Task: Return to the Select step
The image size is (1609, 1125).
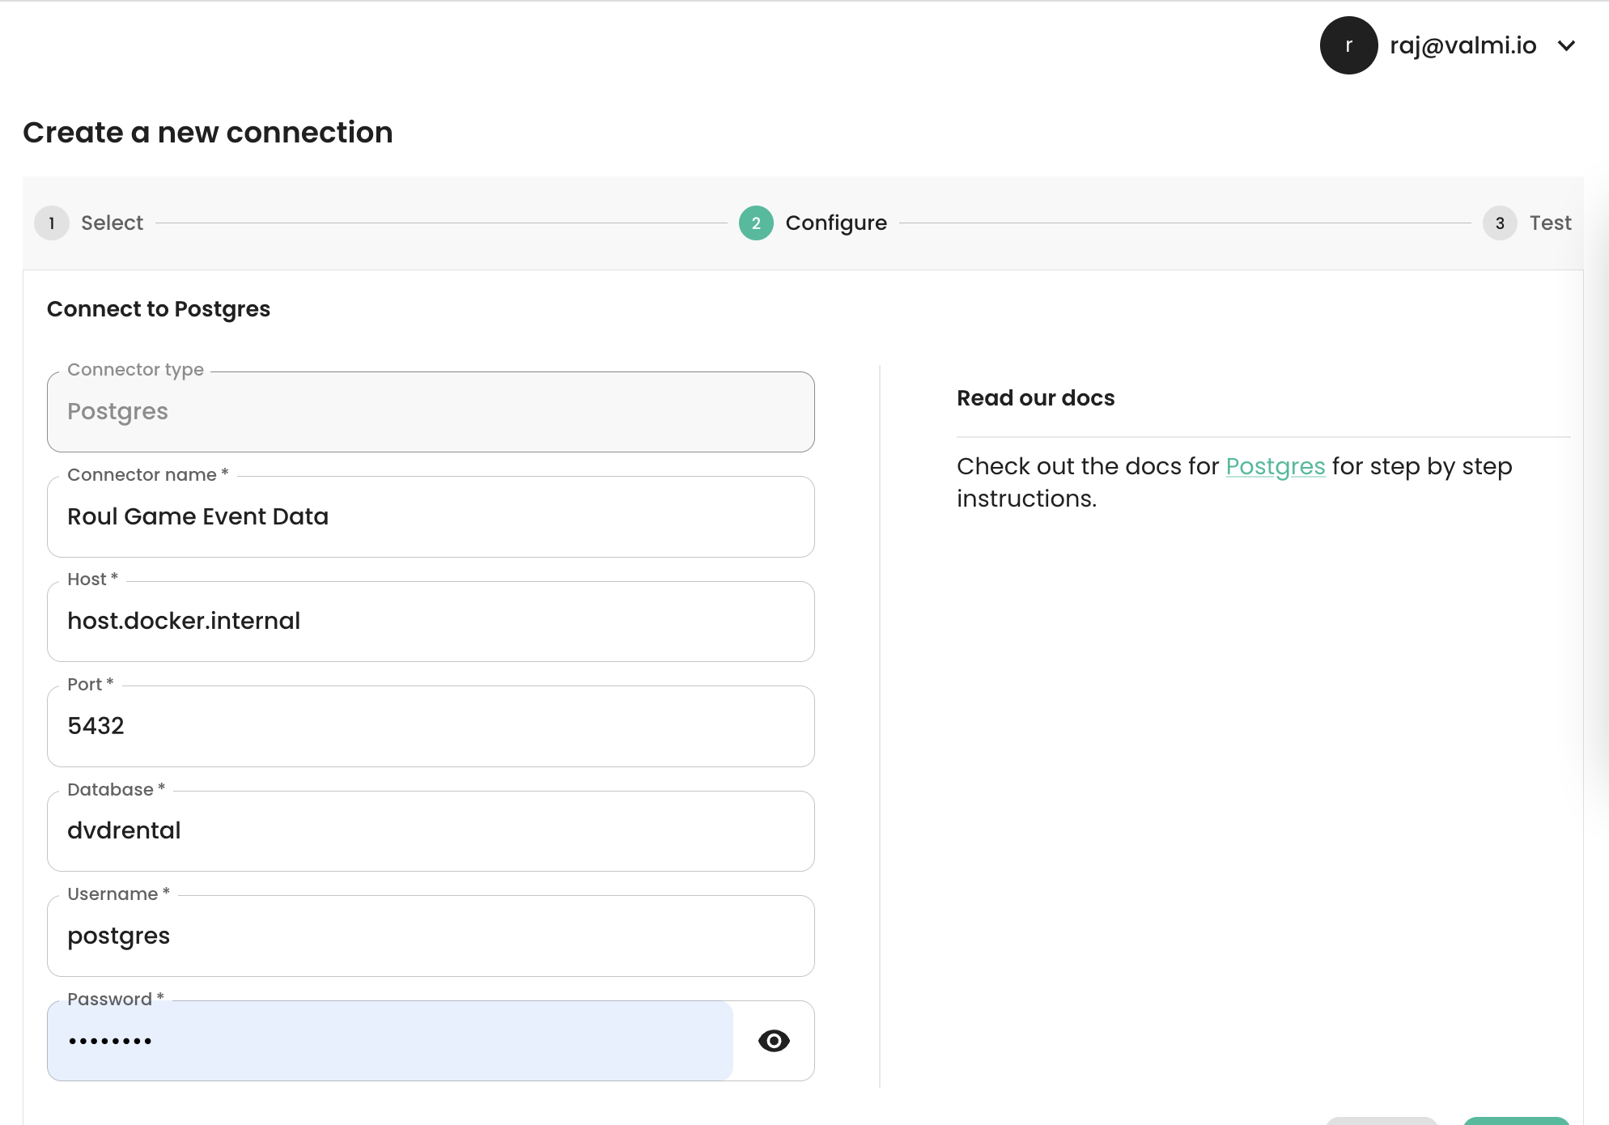Action: (112, 223)
